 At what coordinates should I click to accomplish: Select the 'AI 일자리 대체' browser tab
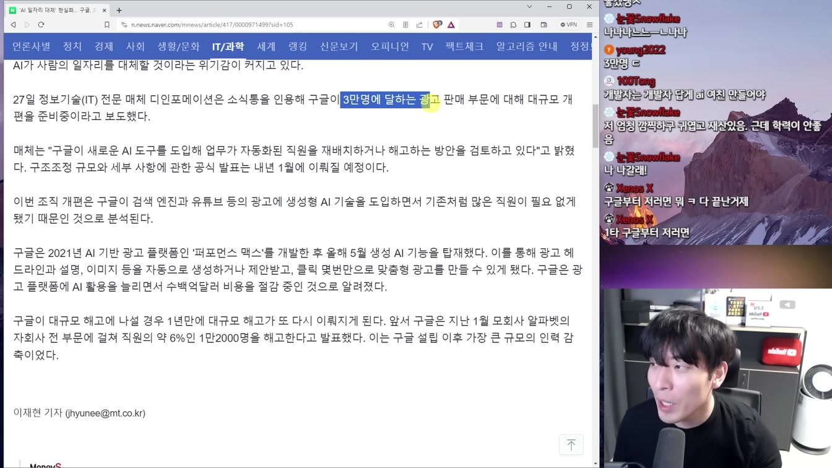coord(58,10)
